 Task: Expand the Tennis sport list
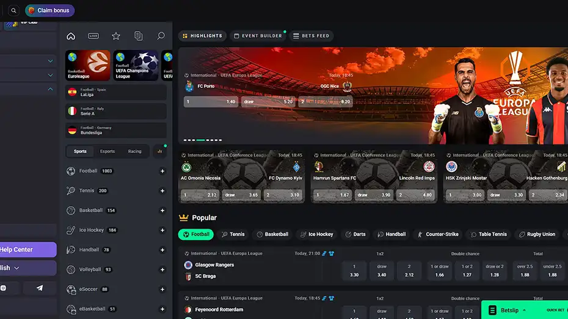[x=162, y=190]
